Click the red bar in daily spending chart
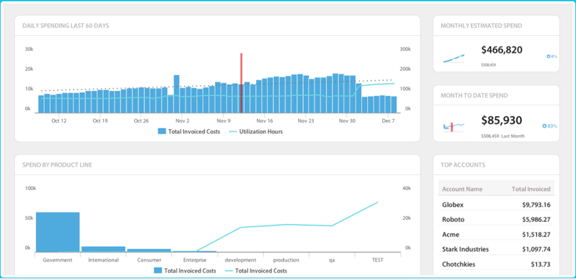576x280 pixels. tap(241, 83)
